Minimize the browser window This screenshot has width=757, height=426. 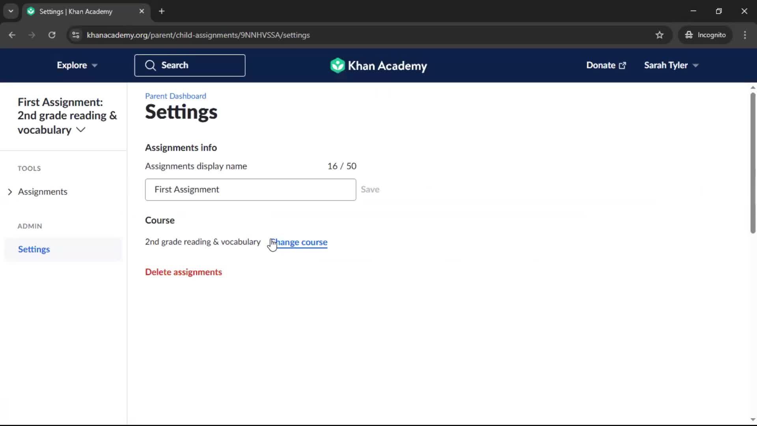click(693, 11)
